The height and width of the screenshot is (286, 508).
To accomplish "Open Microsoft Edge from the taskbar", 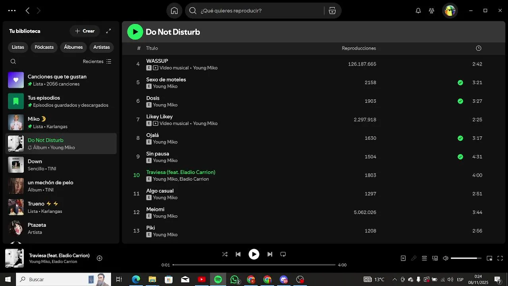I will pyautogui.click(x=136, y=280).
